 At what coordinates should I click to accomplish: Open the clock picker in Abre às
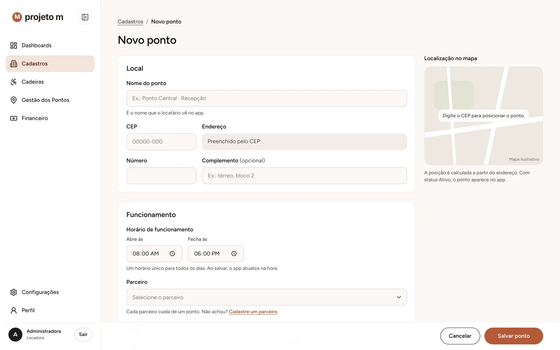click(173, 254)
